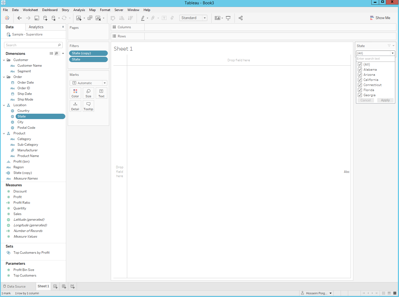Uncheck Arizona in State filter
The height and width of the screenshot is (297, 399).
click(x=360, y=75)
